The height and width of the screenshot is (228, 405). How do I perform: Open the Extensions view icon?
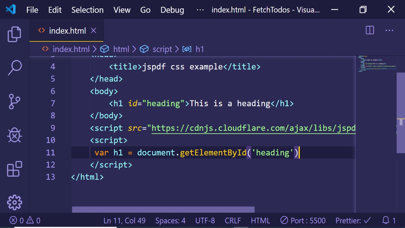(14, 169)
